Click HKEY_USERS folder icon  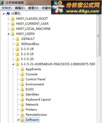click(13, 34)
